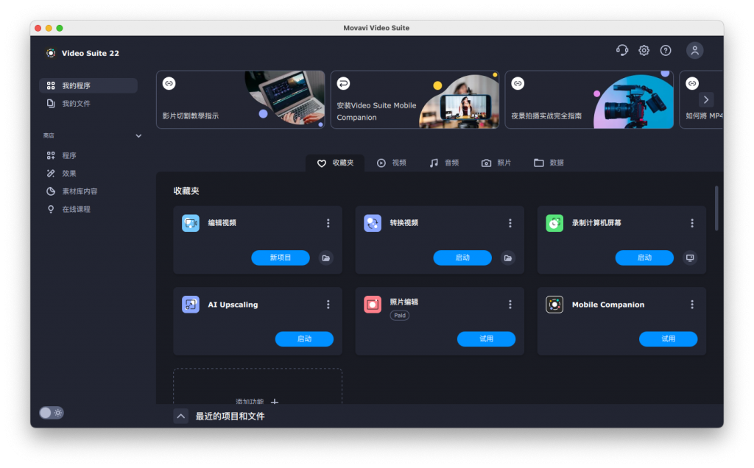Open more options for 照片编辑
This screenshot has width=754, height=468.
click(510, 305)
